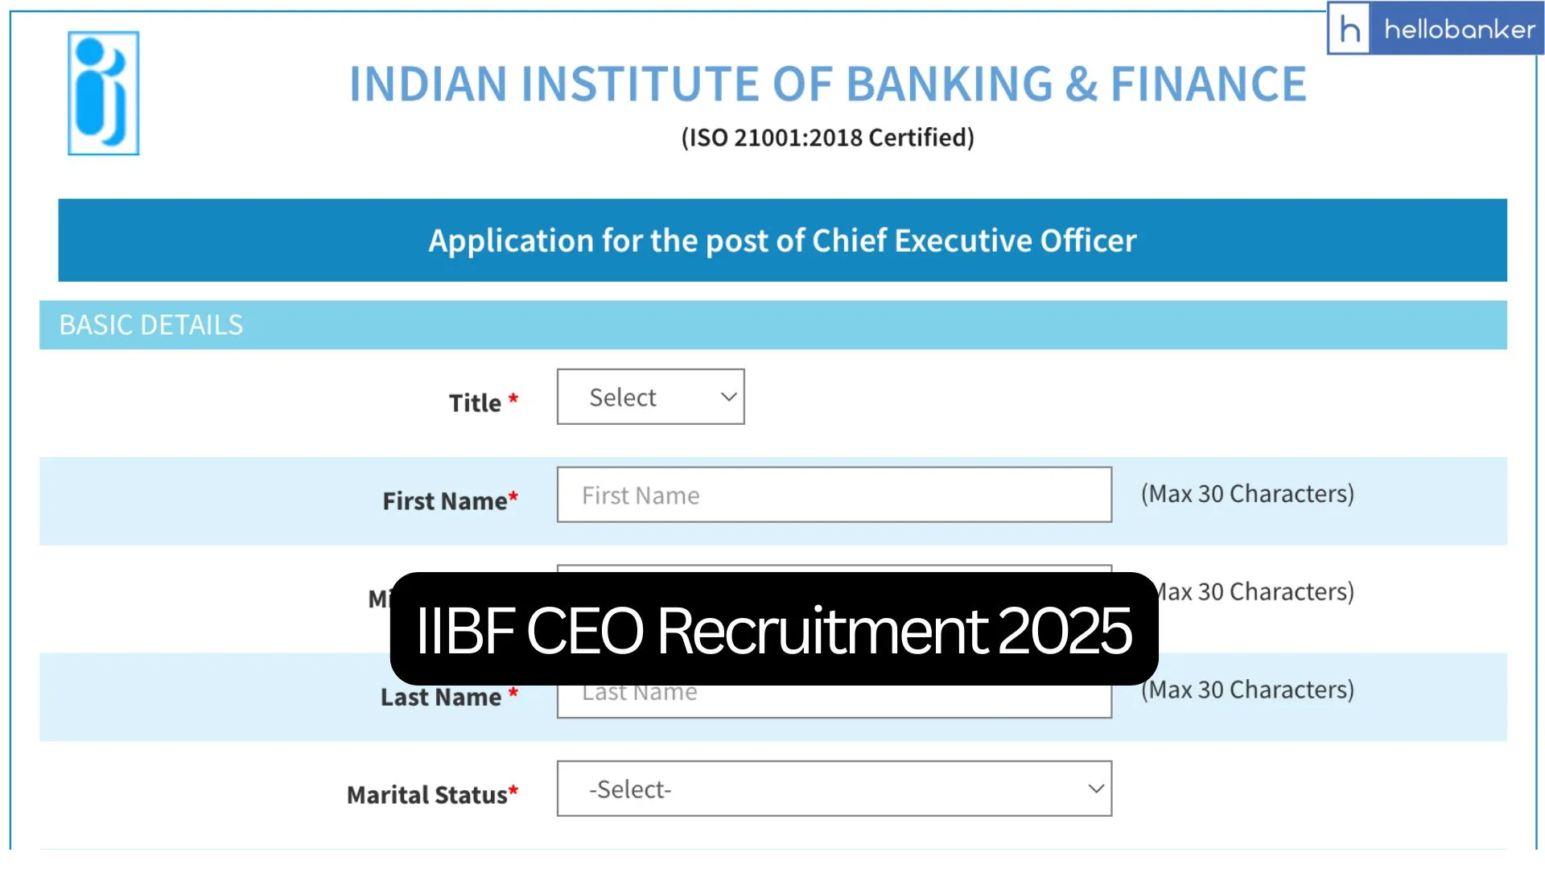The width and height of the screenshot is (1545, 869).
Task: Click the INDIAN INSTITUTE OF BANKING & FINANCE heading
Action: tap(826, 83)
